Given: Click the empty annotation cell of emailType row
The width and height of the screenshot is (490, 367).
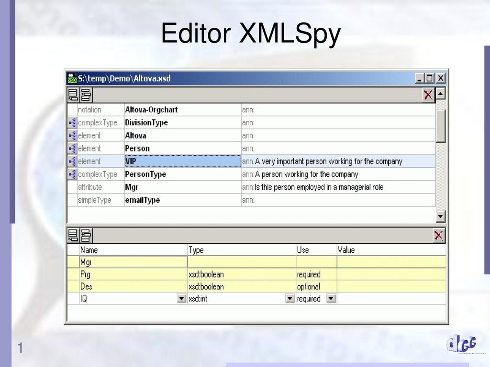Looking at the screenshot, I should tap(338, 200).
